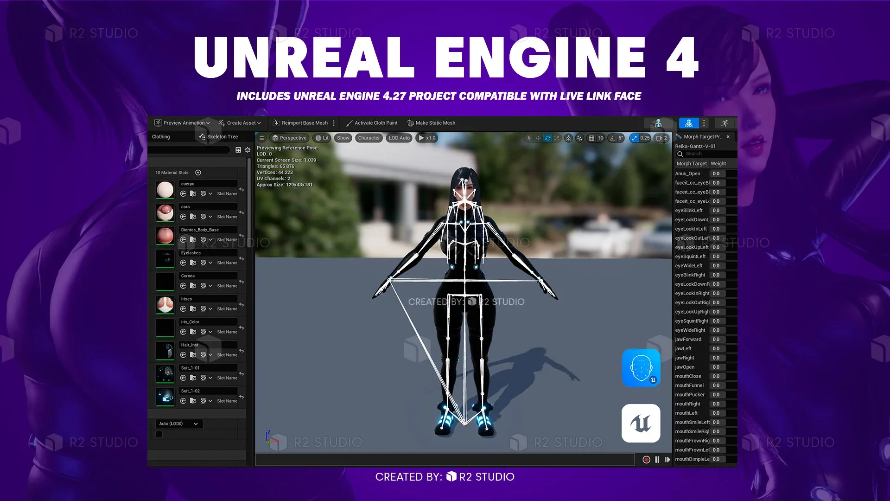Viewport: 890px width, 501px height.
Task: Reset the Irises material slot to default
Action: click(x=242, y=305)
